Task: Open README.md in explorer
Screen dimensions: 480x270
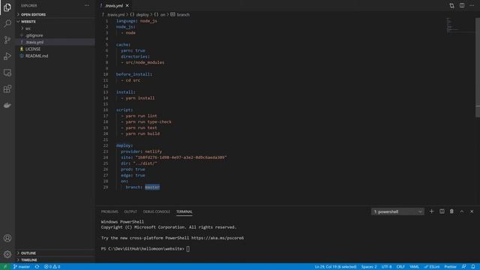Action: pos(55,55)
